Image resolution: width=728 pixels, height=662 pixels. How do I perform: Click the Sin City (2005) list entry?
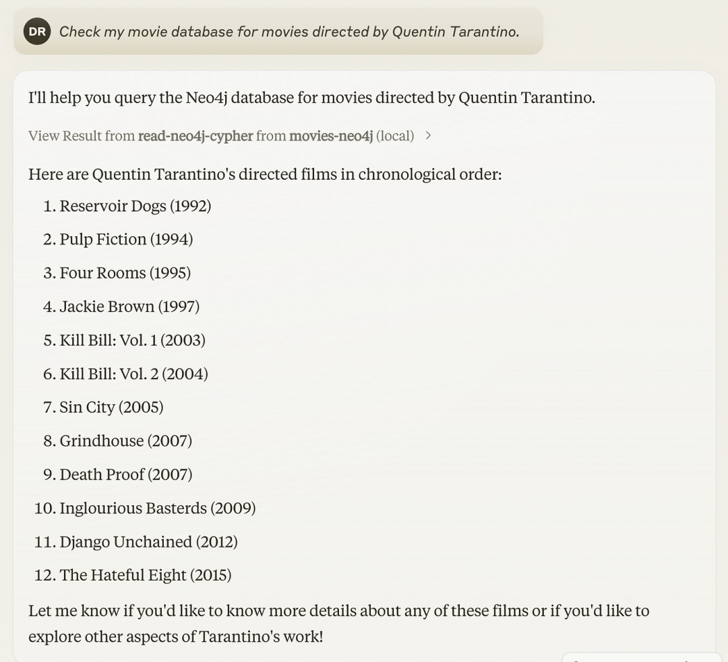tap(111, 407)
